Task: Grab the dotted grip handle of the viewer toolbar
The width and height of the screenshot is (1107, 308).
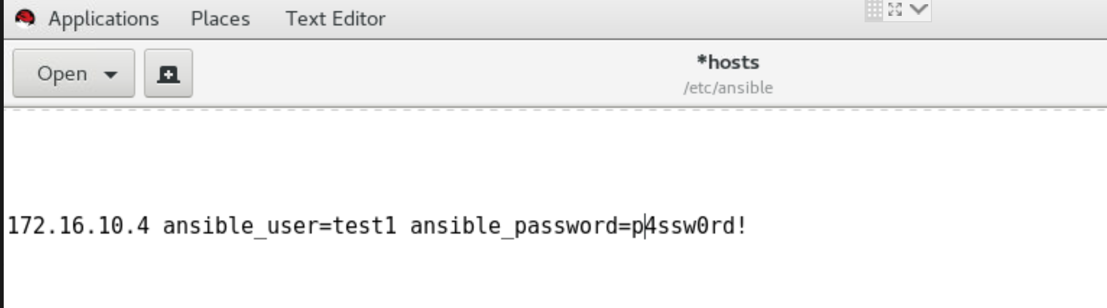Action: (x=874, y=10)
